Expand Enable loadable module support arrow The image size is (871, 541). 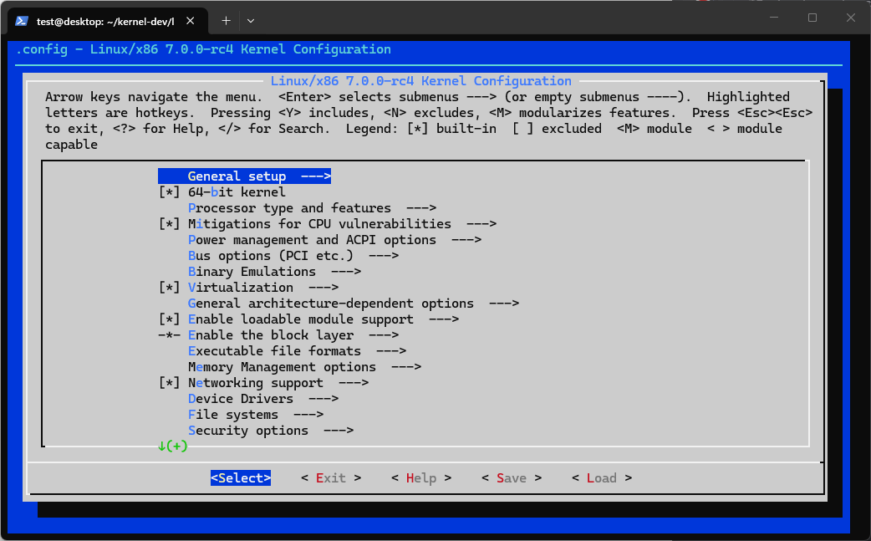[443, 319]
